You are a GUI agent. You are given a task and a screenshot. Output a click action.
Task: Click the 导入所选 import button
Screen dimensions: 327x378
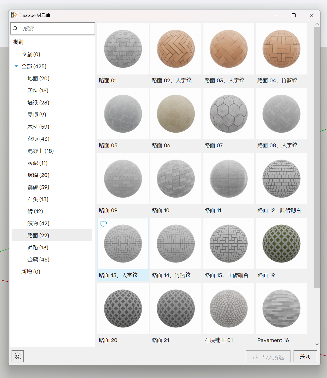268,357
